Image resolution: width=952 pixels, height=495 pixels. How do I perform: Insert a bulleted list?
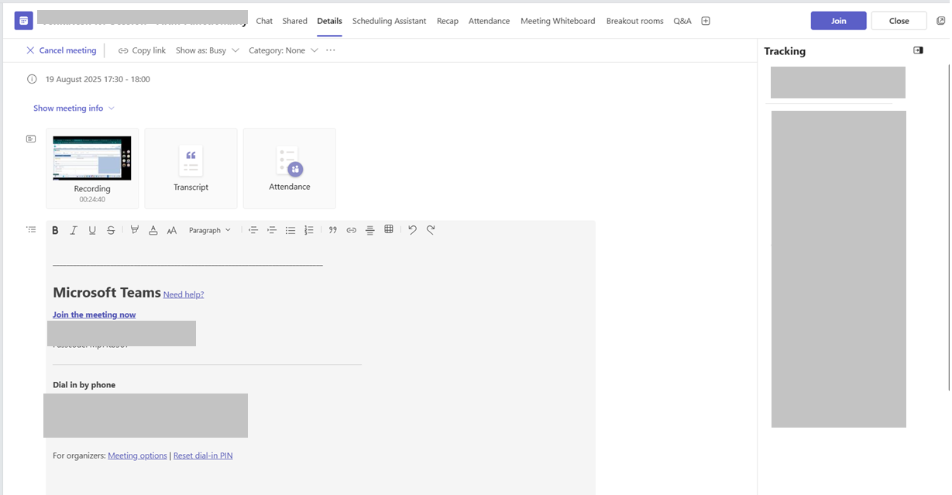[x=290, y=230]
